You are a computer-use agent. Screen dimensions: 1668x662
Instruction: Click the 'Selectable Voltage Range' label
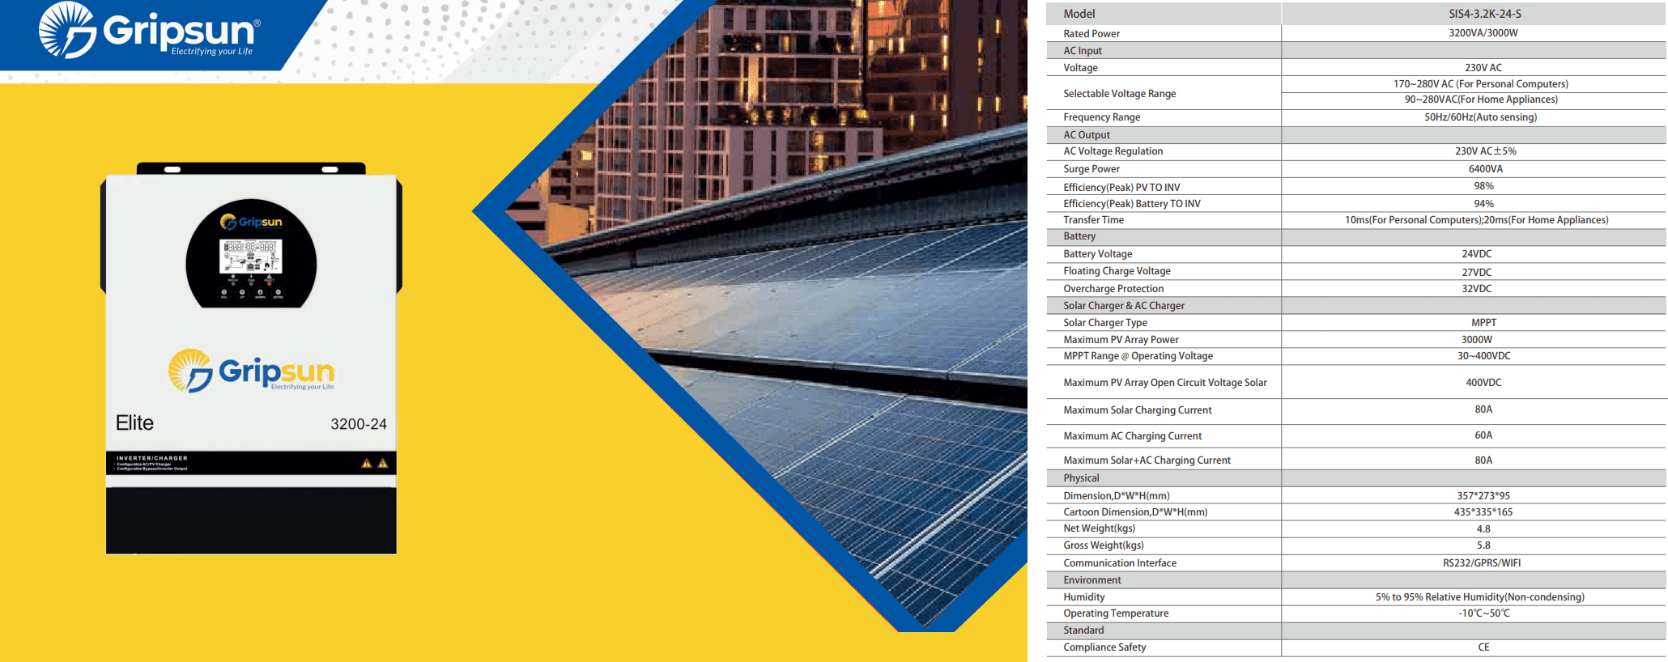tap(1120, 94)
